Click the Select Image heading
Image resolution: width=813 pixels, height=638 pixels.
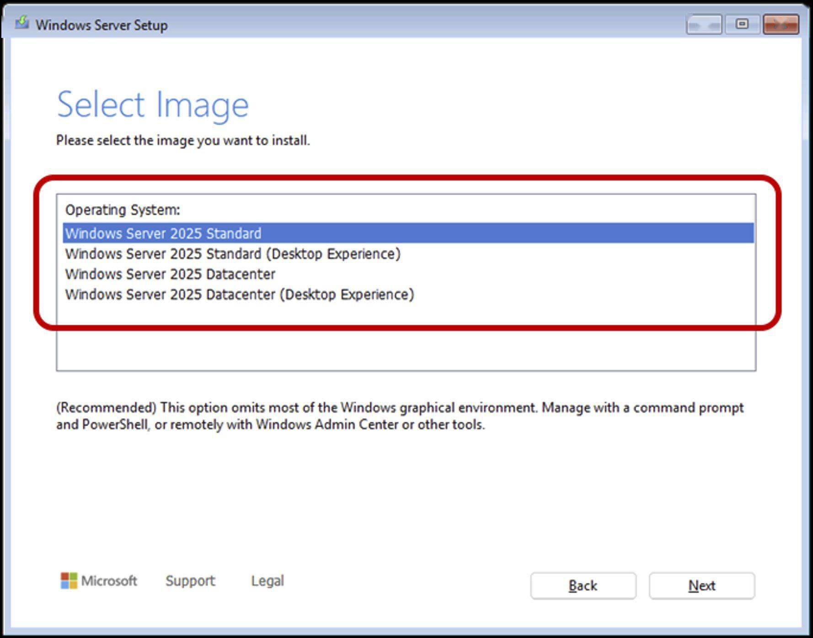tap(153, 105)
